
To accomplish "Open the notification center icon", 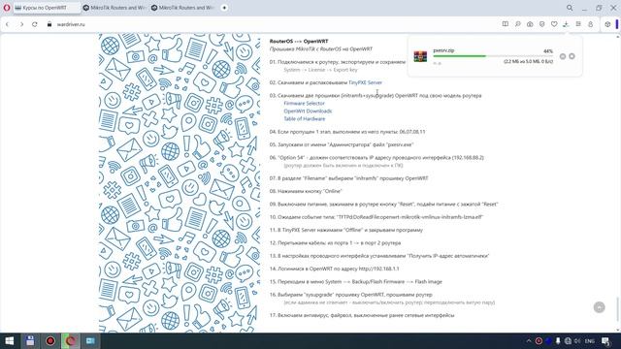I will pyautogui.click(x=605, y=341).
